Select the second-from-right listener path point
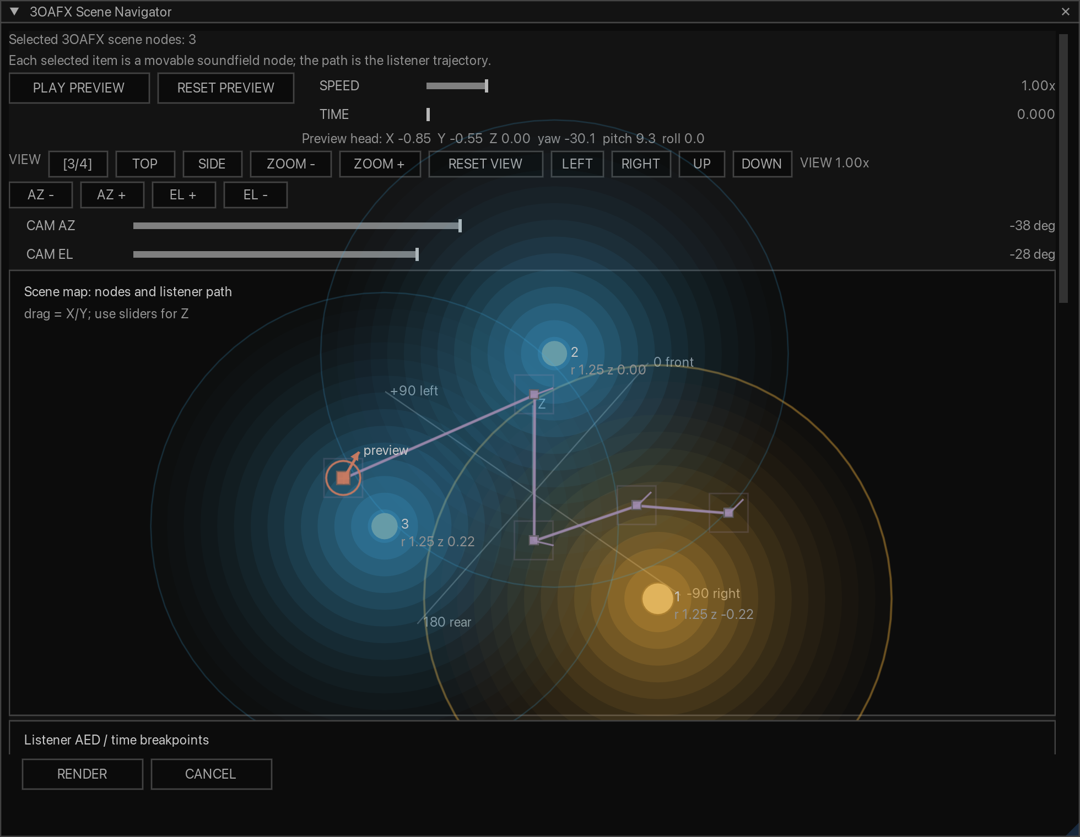 click(636, 505)
